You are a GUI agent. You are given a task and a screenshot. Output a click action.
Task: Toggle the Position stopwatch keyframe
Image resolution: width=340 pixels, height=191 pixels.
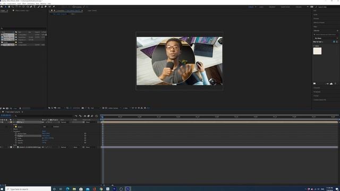point(16,136)
